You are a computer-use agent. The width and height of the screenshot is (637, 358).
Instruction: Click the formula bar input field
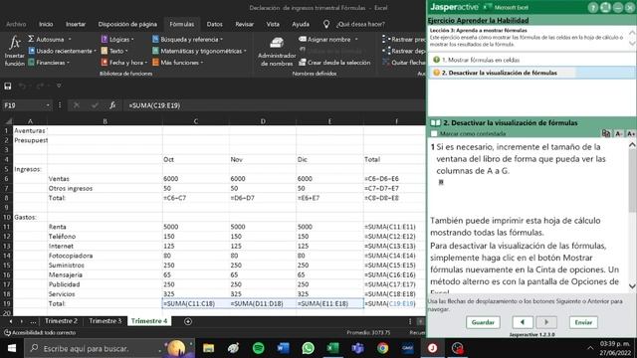click(x=275, y=105)
